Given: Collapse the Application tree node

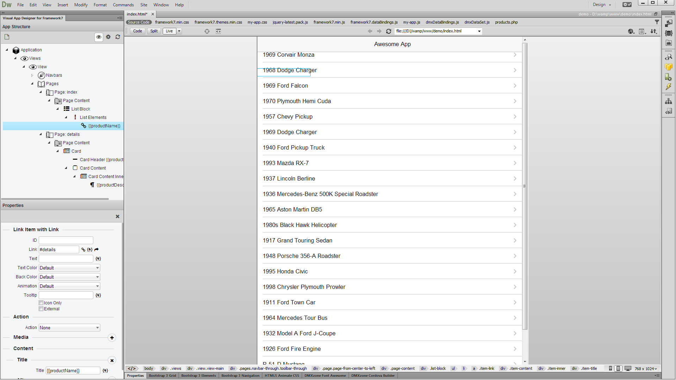Looking at the screenshot, I should (x=7, y=50).
